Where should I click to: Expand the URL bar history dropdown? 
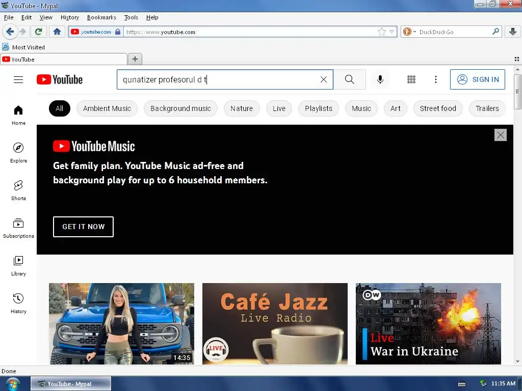(x=392, y=32)
